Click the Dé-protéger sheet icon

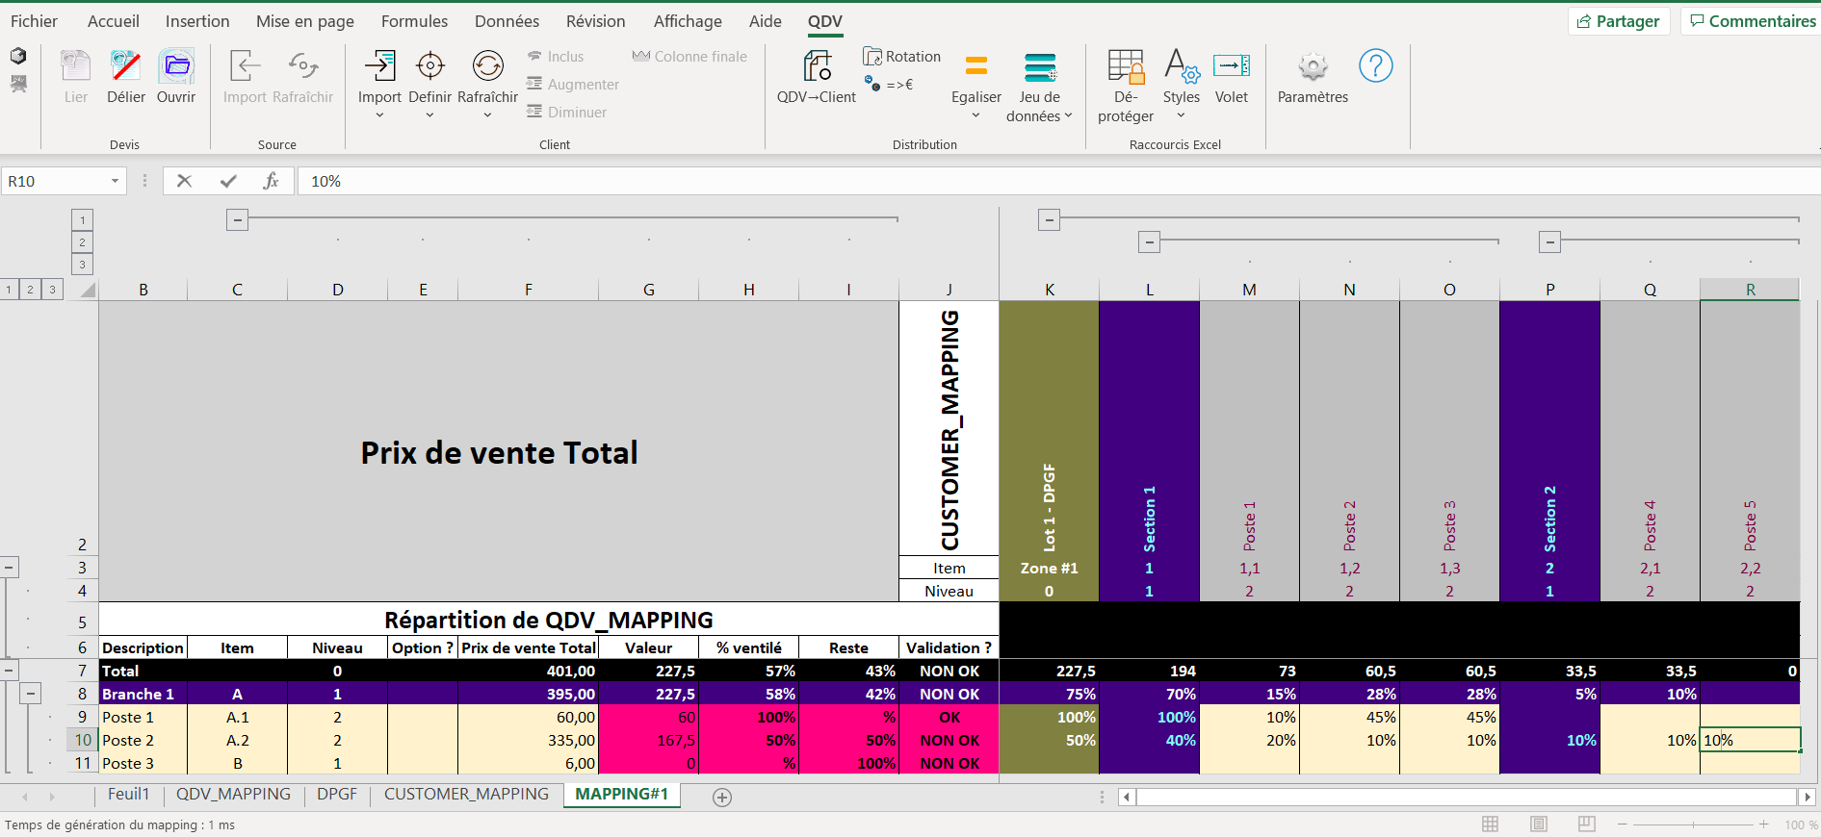coord(1125,67)
